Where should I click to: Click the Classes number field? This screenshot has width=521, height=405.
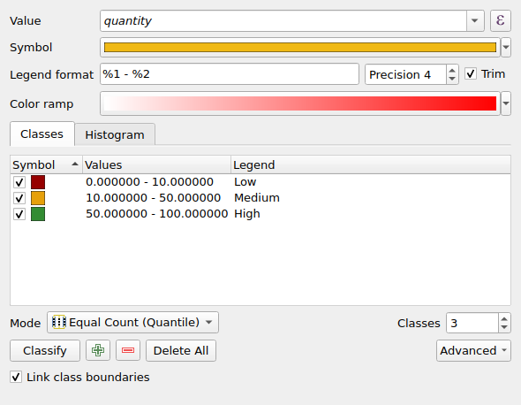coord(472,323)
